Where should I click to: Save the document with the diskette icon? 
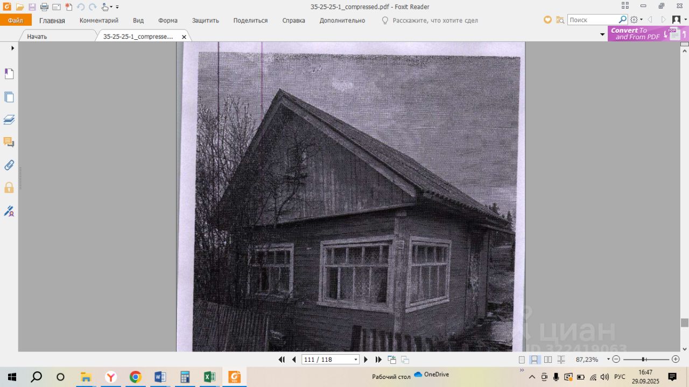click(x=32, y=7)
